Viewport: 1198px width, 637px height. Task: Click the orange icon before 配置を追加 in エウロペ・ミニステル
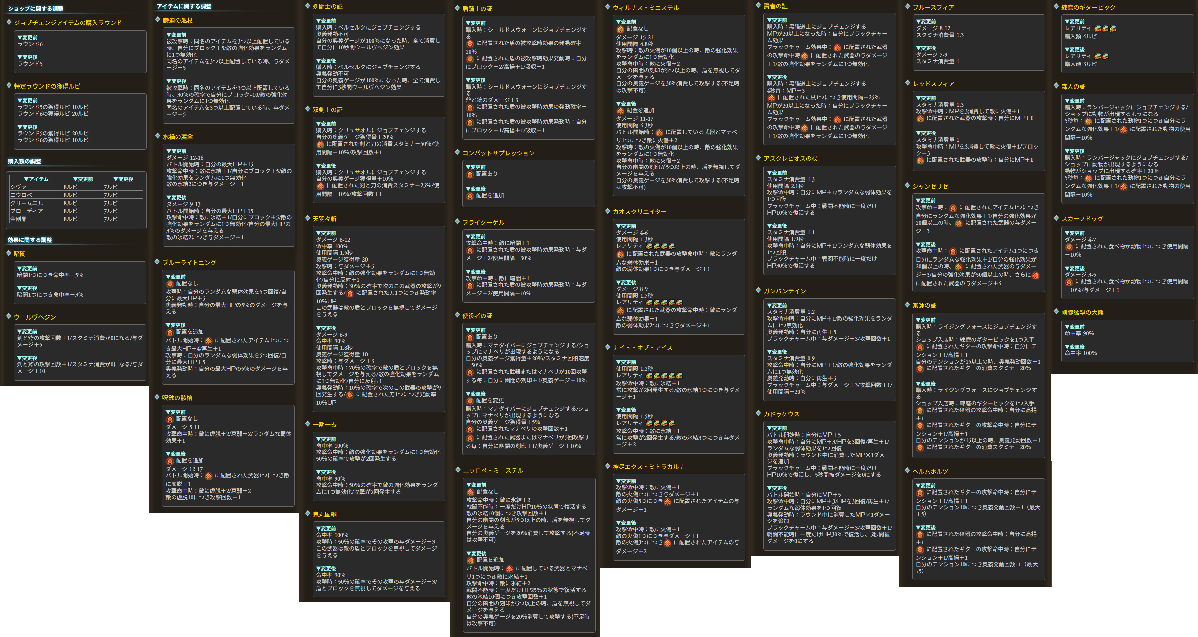click(470, 560)
